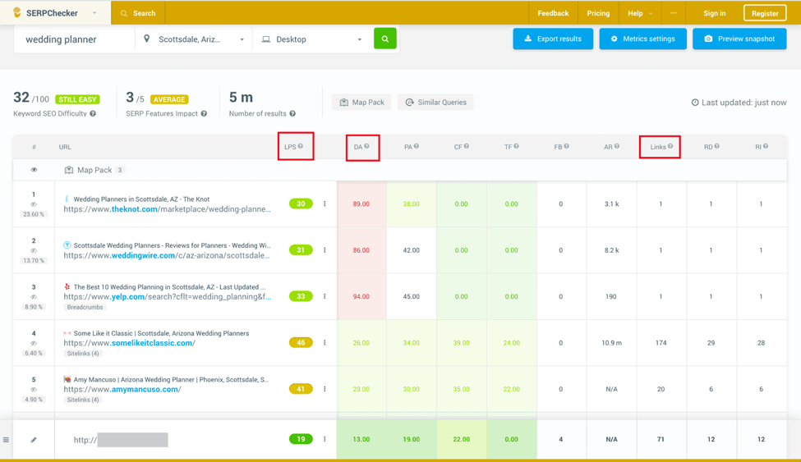Toggle eye icon for result 3
Screen dimensions: 801x462
tap(34, 296)
